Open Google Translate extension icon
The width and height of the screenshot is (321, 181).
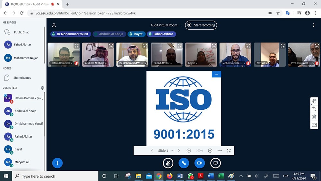(x=288, y=13)
